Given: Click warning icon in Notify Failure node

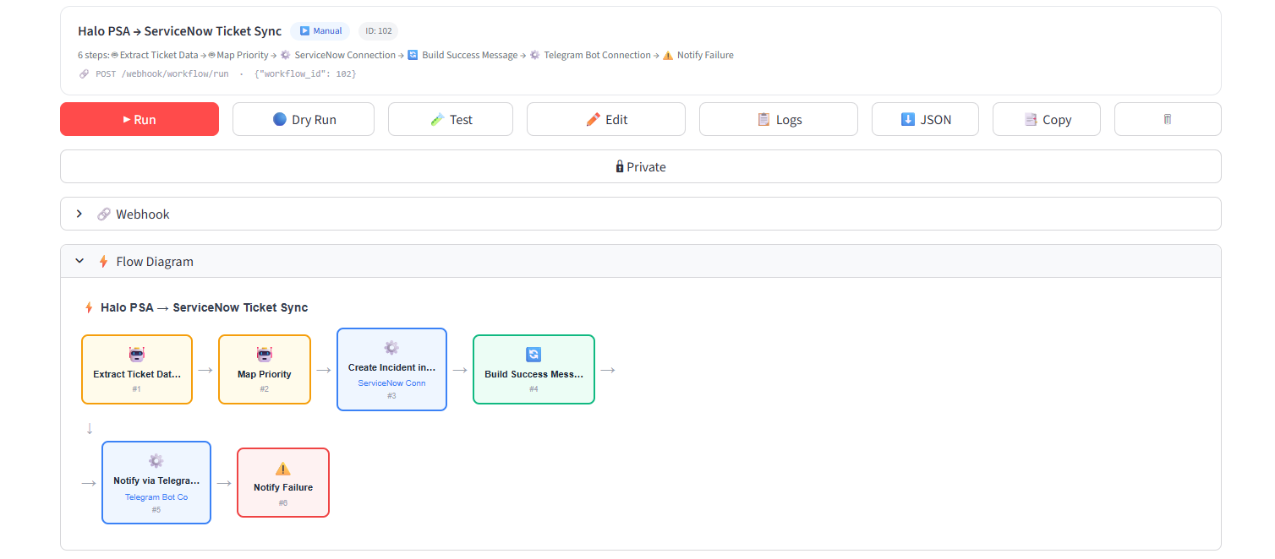Looking at the screenshot, I should (283, 468).
